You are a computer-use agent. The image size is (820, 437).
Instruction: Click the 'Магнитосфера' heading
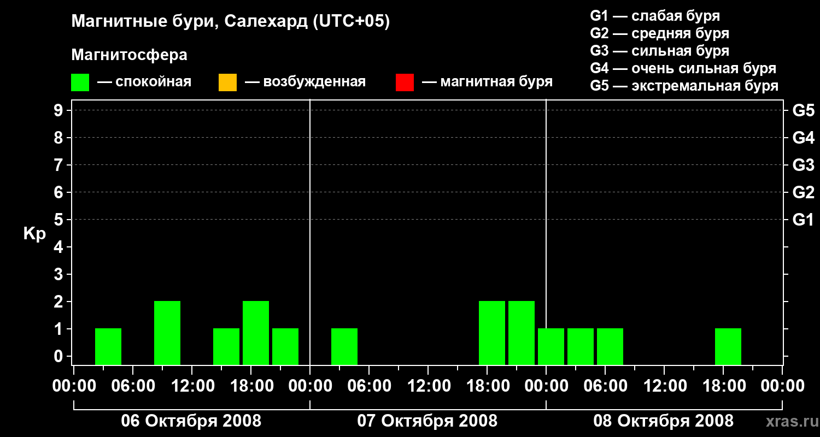click(x=130, y=55)
